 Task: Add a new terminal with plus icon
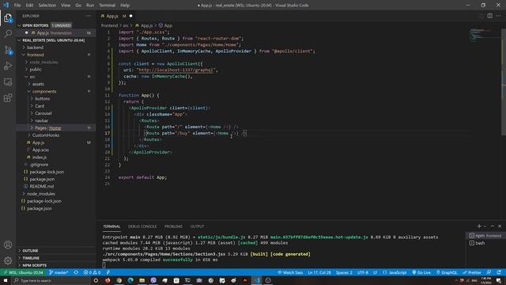(479, 226)
